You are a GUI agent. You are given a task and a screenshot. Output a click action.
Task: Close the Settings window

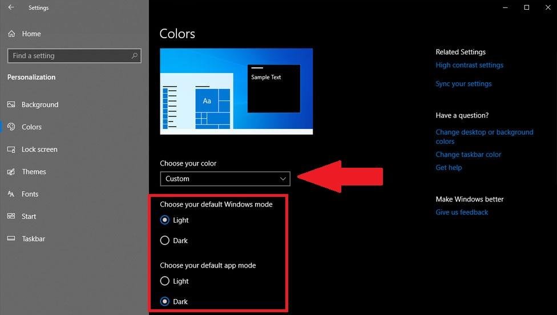click(548, 7)
